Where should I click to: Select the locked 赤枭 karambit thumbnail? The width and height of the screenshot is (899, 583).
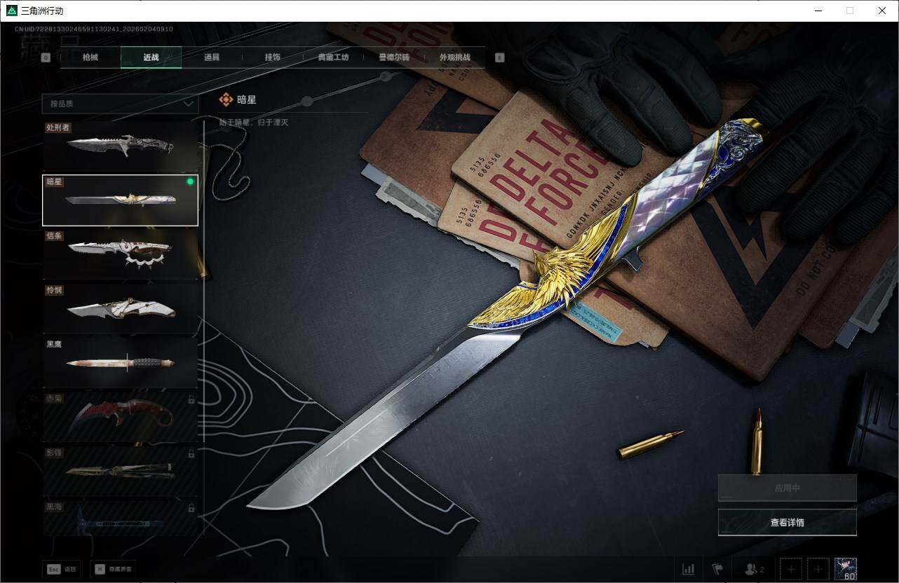(x=120, y=417)
